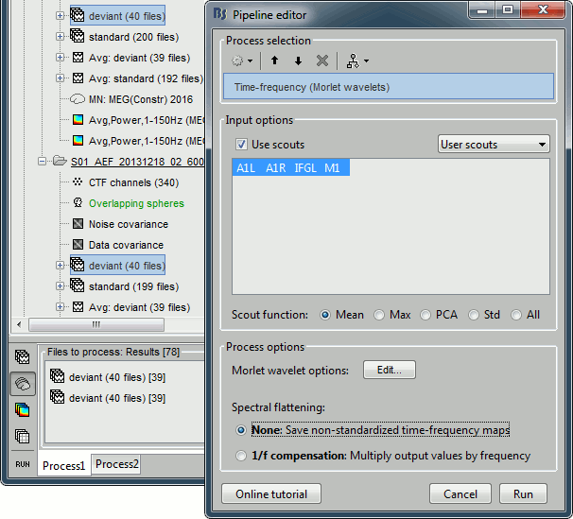Move selected process up with arrow

[x=275, y=61]
